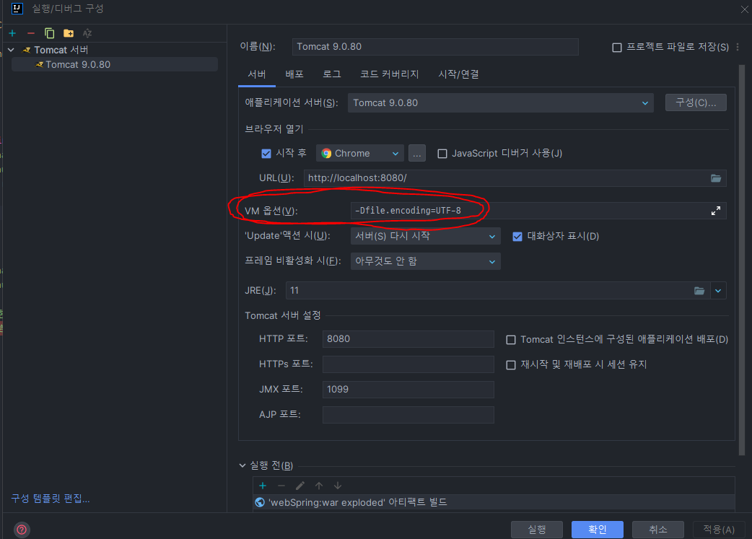Toggle the show dialog checkbox

point(517,237)
